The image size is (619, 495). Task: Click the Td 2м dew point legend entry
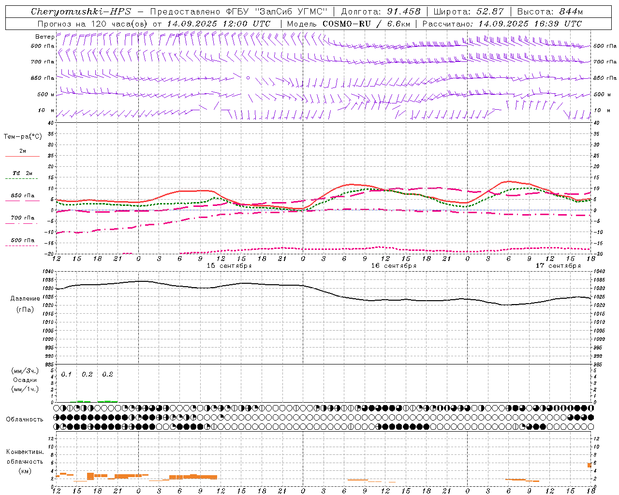pos(22,173)
